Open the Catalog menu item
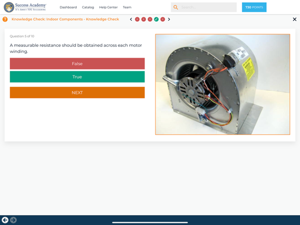Viewport: 300px width, 225px height. pos(88,7)
